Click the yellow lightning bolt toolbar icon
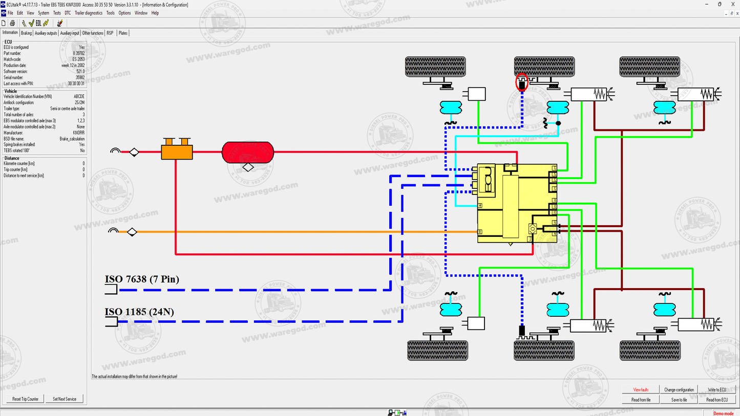Screen dimensions: 740x416 [x=46, y=23]
